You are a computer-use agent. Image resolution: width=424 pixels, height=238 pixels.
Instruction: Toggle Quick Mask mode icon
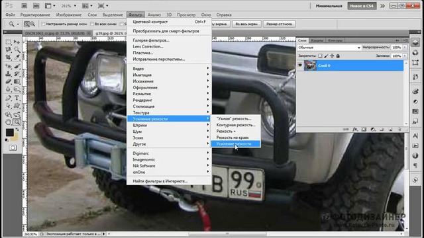pyautogui.click(x=13, y=148)
